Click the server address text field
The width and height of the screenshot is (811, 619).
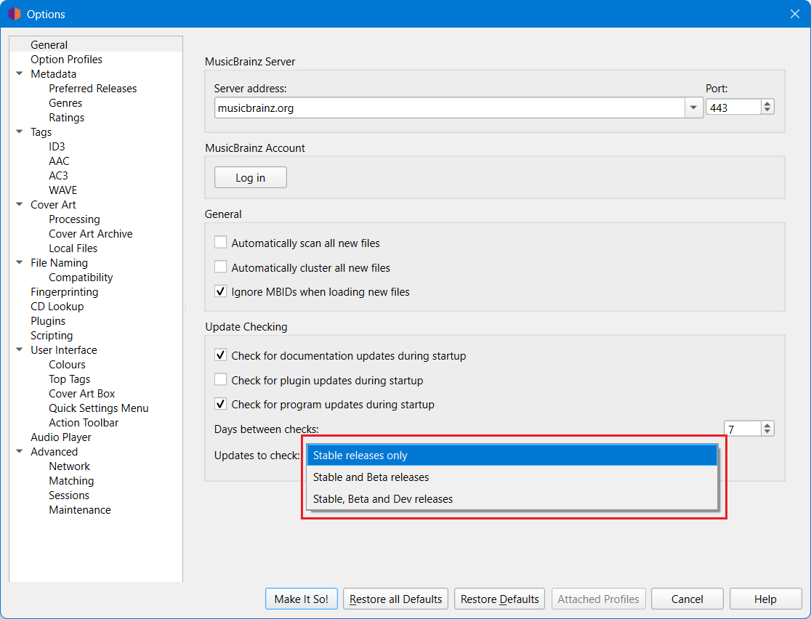(x=448, y=108)
